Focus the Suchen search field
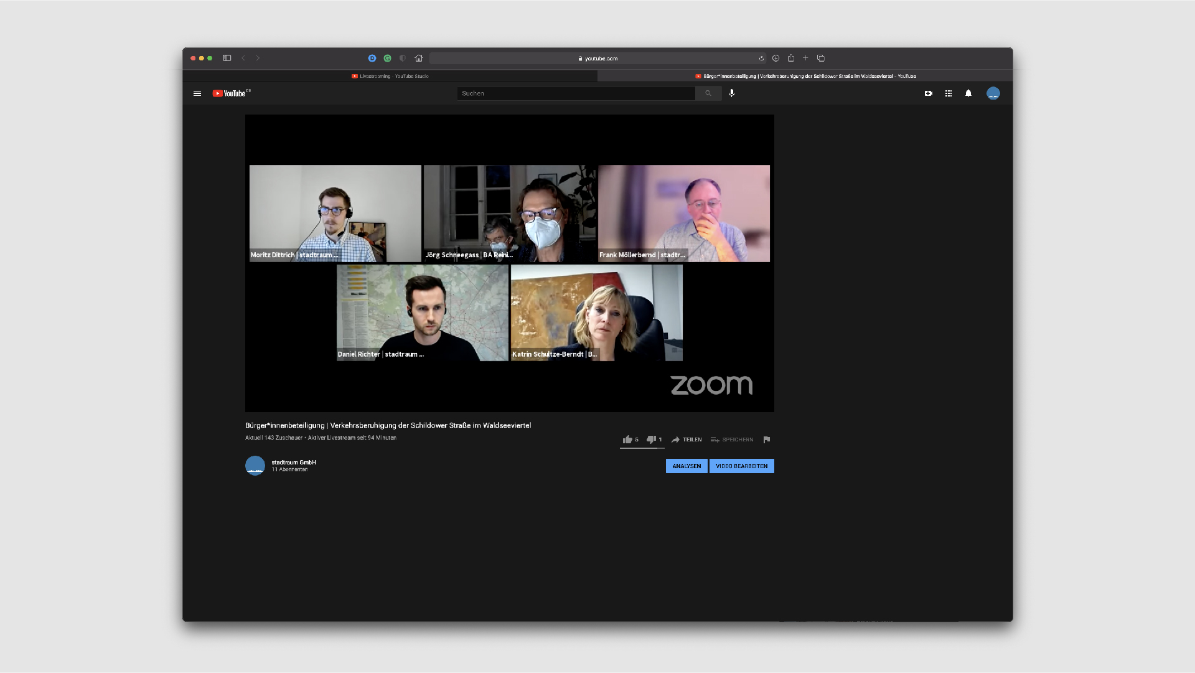1195x673 pixels. coord(576,93)
